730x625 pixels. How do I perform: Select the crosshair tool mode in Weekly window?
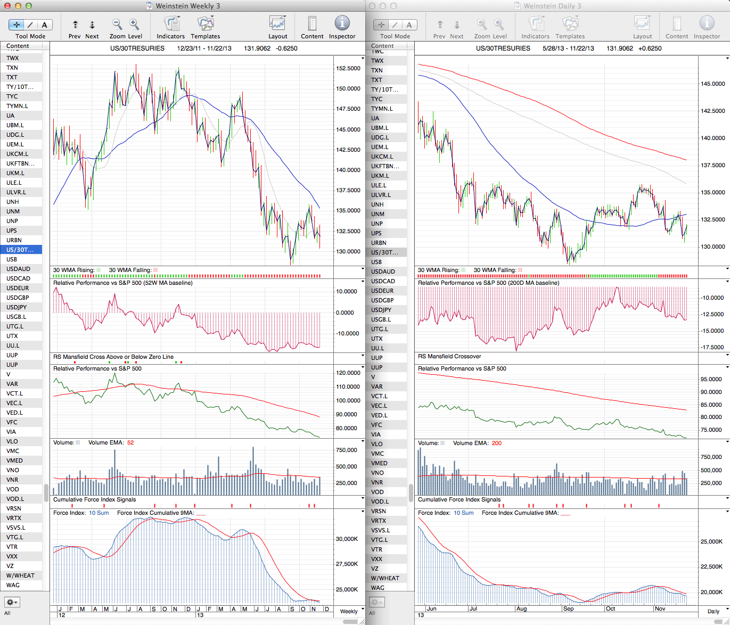pos(17,25)
